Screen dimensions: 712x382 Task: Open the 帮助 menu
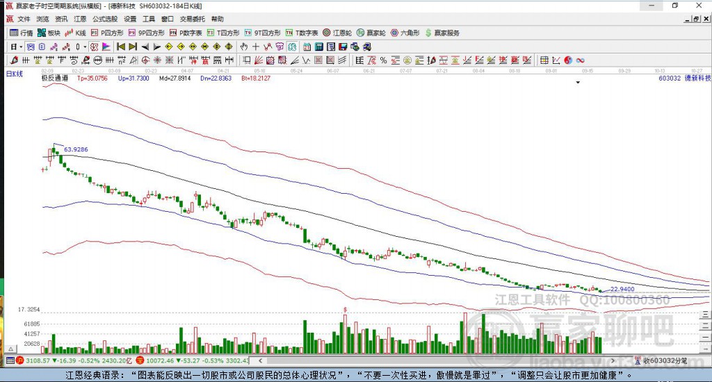point(218,19)
